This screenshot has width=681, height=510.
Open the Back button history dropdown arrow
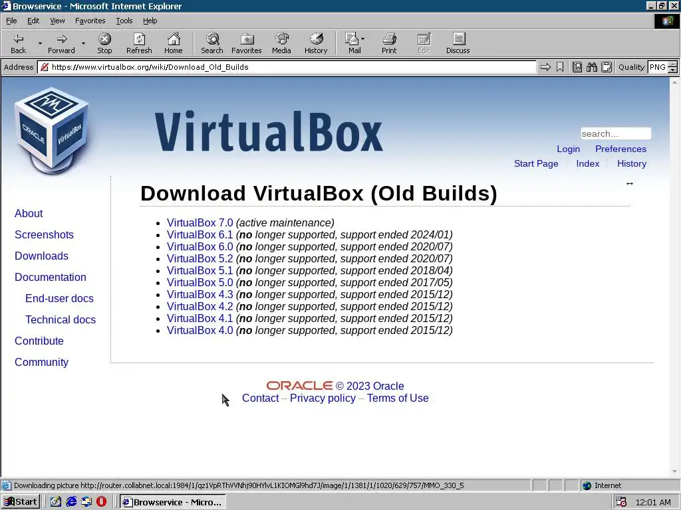pos(40,43)
